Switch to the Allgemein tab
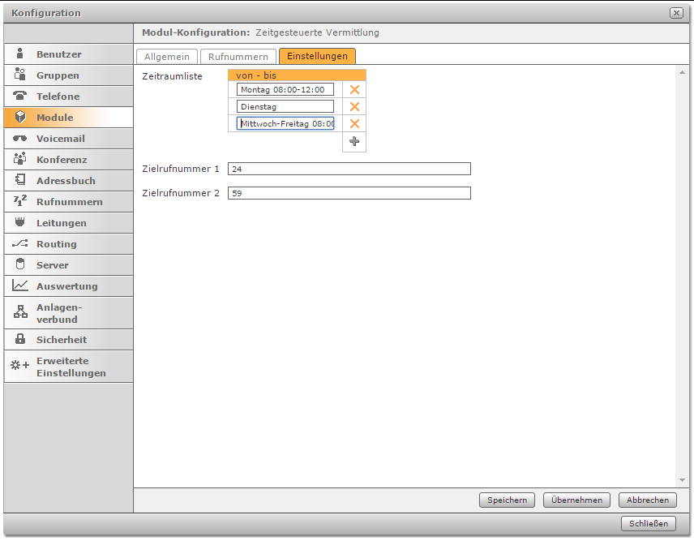Image resolution: width=694 pixels, height=541 pixels. tap(167, 56)
